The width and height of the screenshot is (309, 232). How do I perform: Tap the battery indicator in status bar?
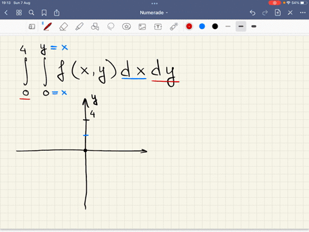click(303, 3)
